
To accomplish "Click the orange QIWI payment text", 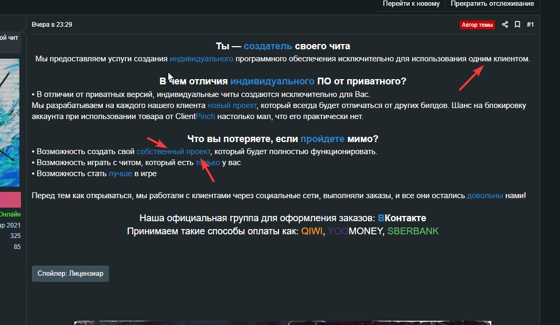I will (311, 231).
